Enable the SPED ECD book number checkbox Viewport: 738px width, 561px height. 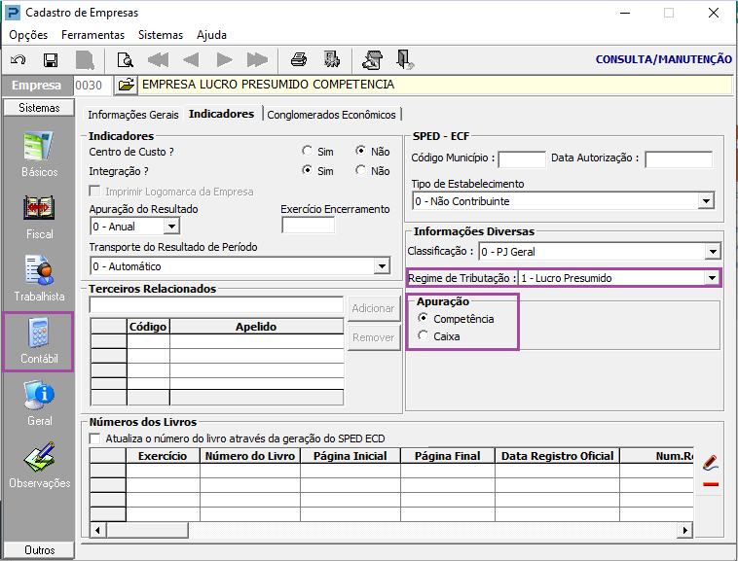(x=95, y=438)
